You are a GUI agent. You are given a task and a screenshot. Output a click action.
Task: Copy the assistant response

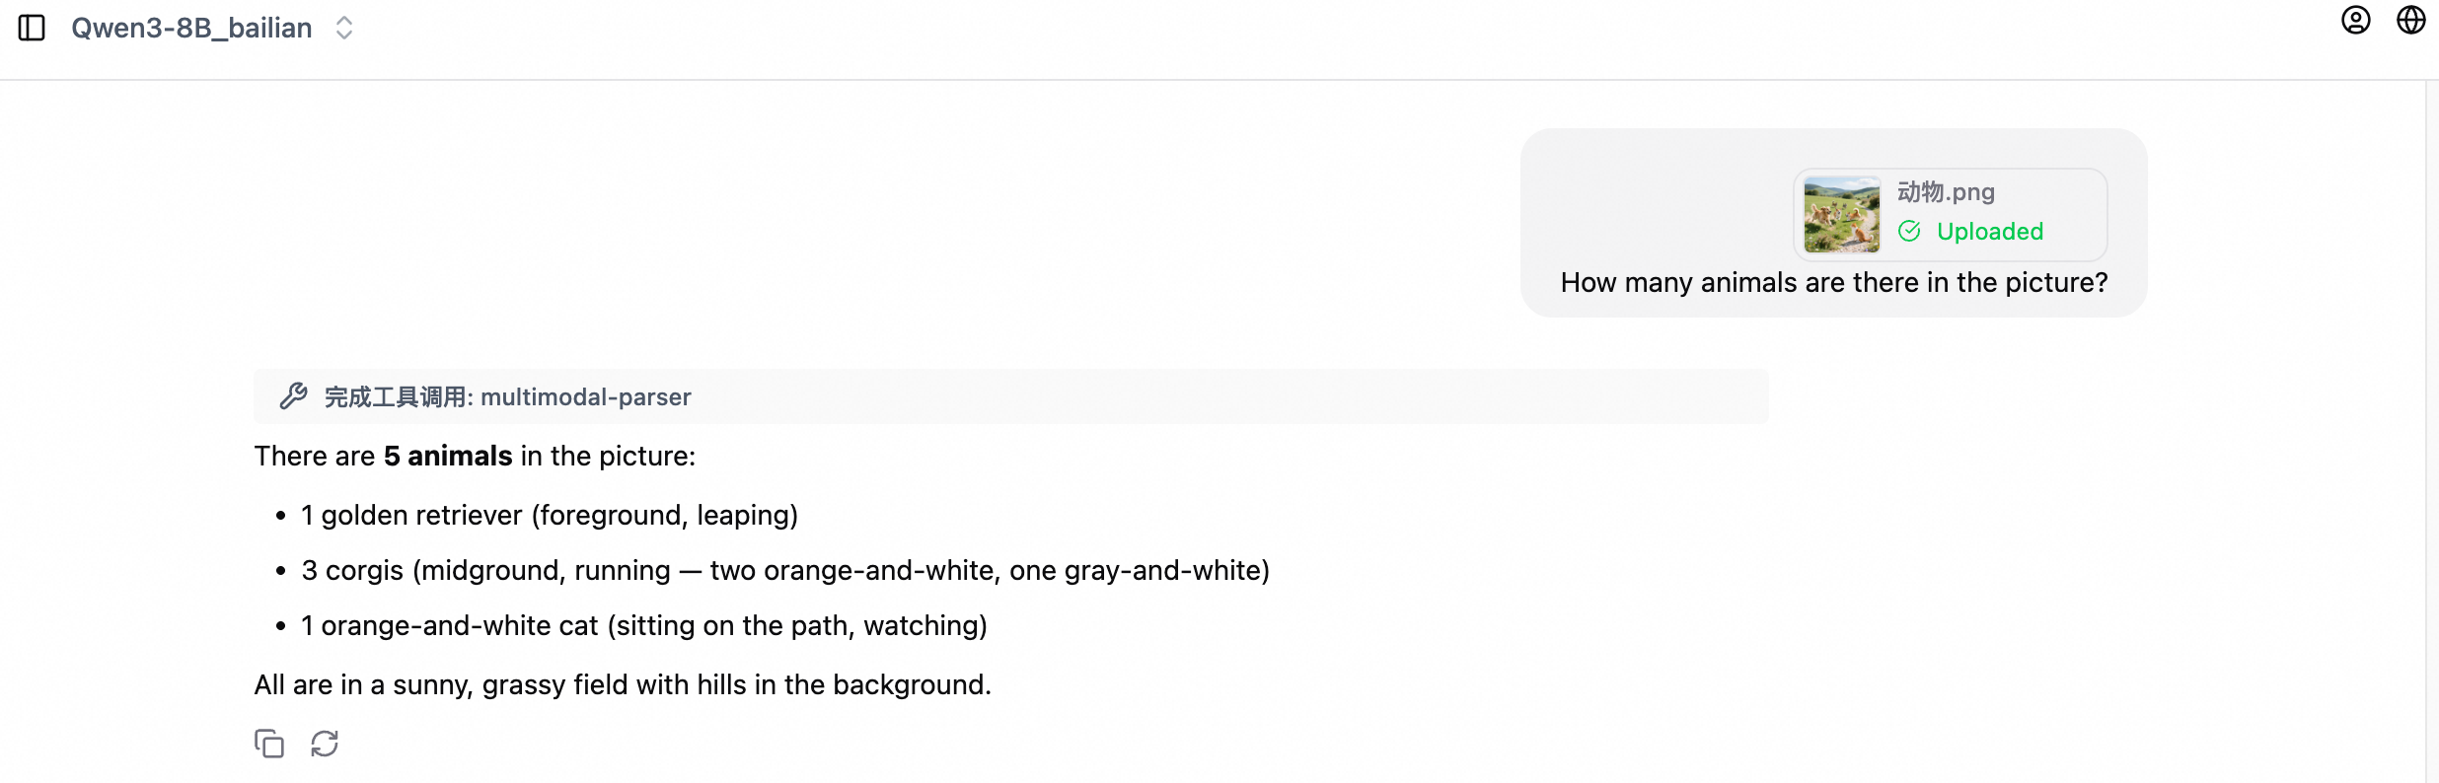[x=269, y=744]
